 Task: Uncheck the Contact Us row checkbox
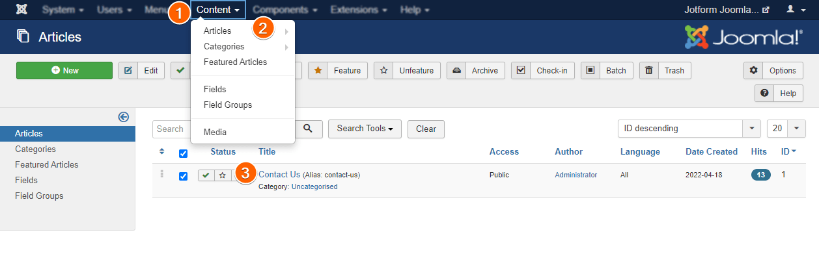tap(183, 175)
